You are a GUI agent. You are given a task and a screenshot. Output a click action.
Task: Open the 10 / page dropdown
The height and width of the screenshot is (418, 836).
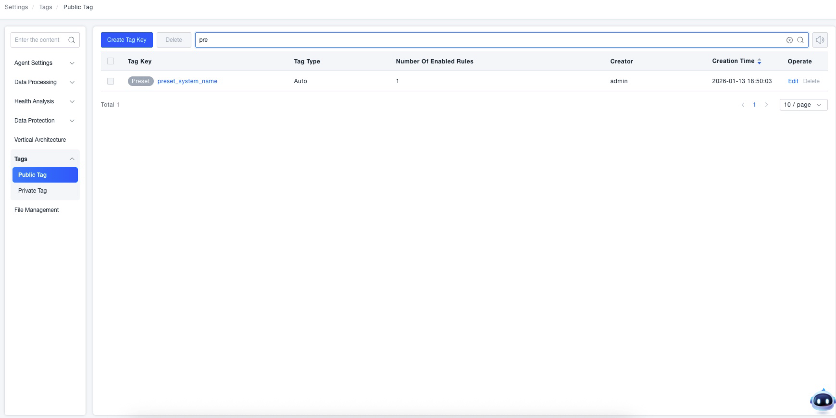tap(803, 105)
